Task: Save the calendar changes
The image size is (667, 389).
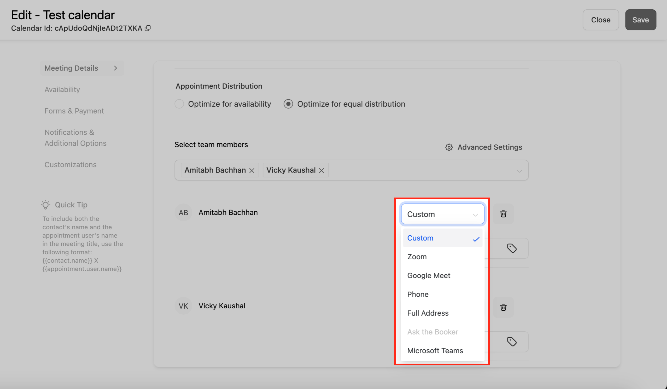Action: (x=640, y=20)
